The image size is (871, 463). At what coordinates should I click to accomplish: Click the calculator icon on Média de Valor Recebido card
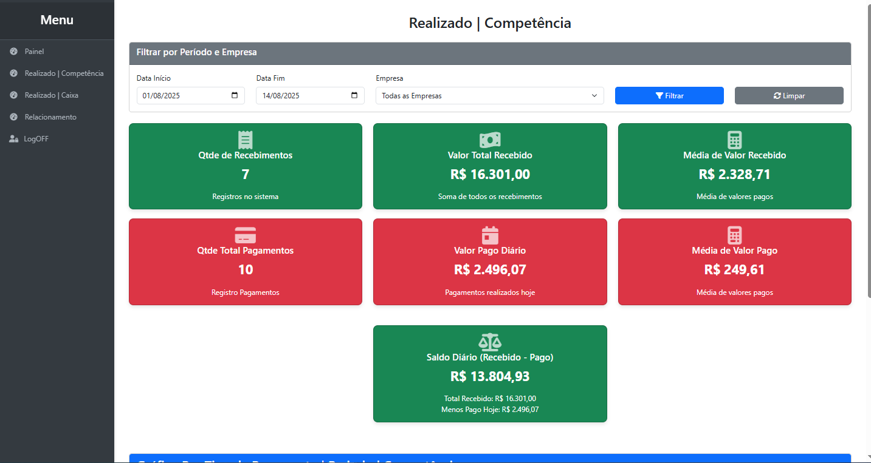click(734, 139)
